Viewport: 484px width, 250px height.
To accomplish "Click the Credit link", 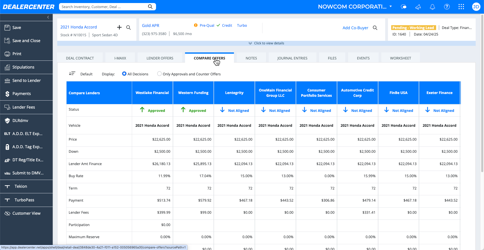I will [x=227, y=25].
